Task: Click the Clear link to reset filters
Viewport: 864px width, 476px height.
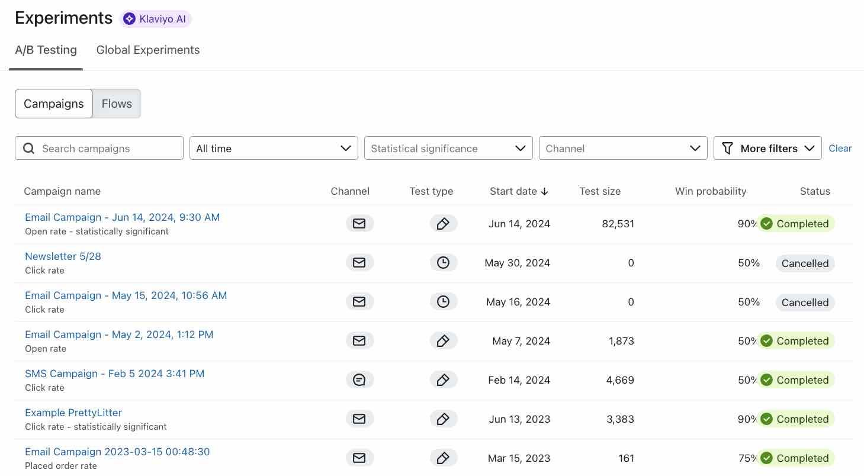Action: pyautogui.click(x=840, y=148)
